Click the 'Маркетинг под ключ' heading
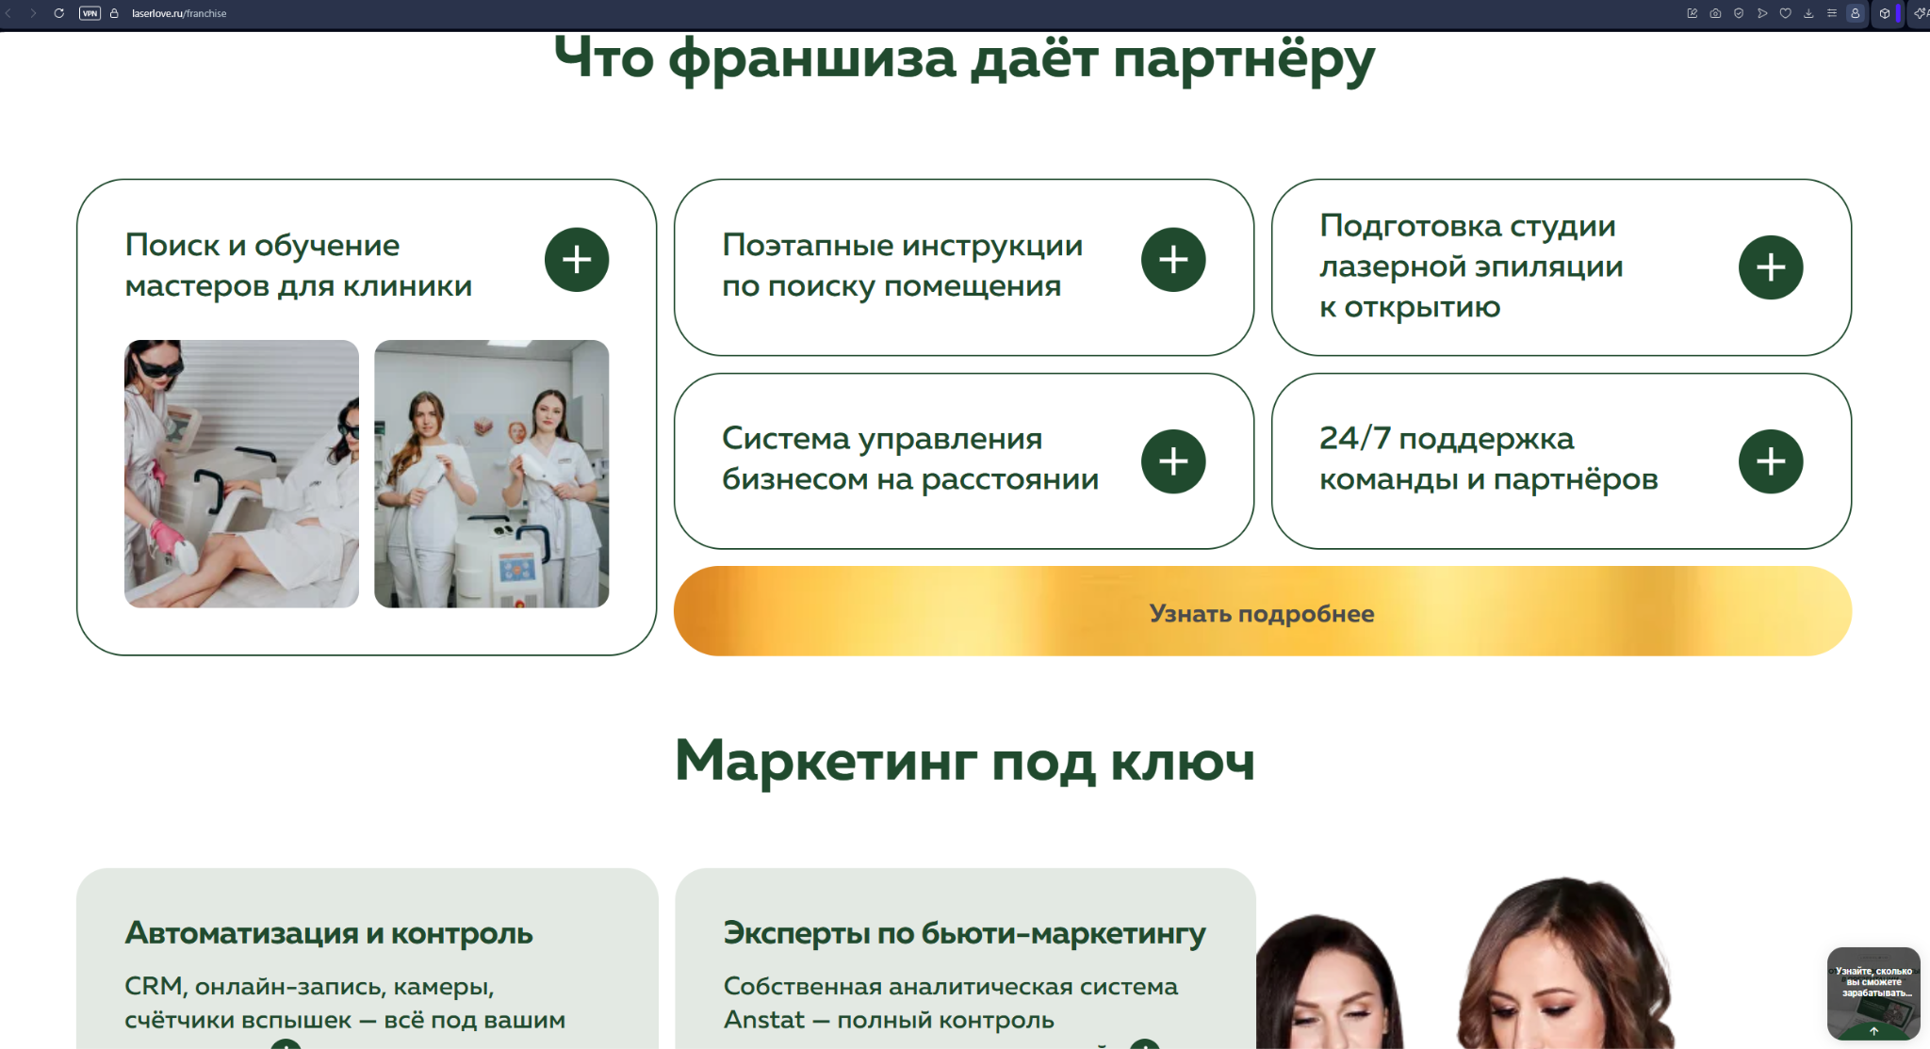Viewport: 1930px width, 1049px height. [x=965, y=760]
